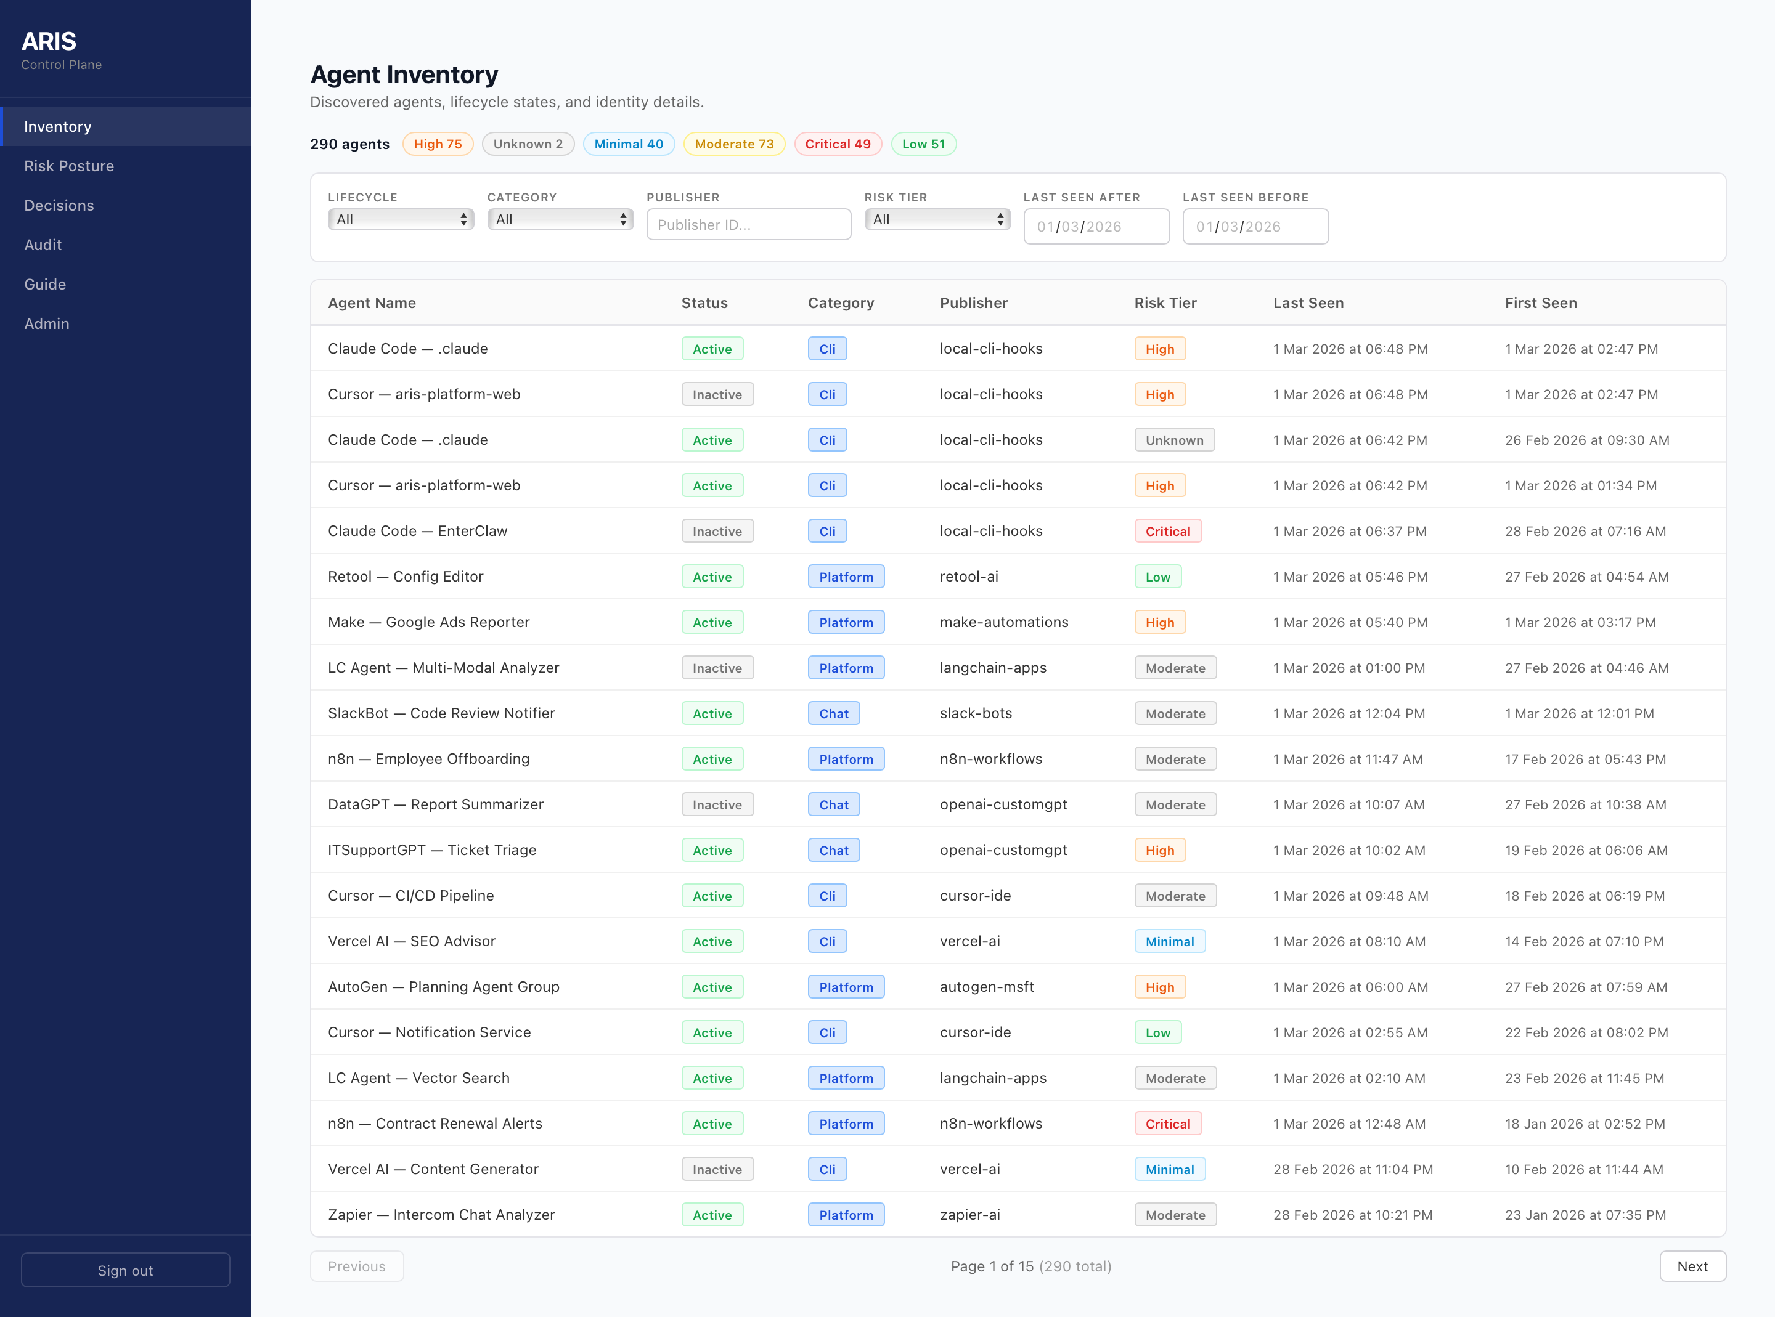Open the Risk Tier dropdown
Screen dimensions: 1775x1317
[938, 219]
